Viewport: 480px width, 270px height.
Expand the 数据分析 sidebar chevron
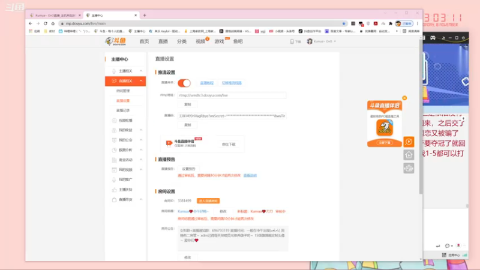141,150
